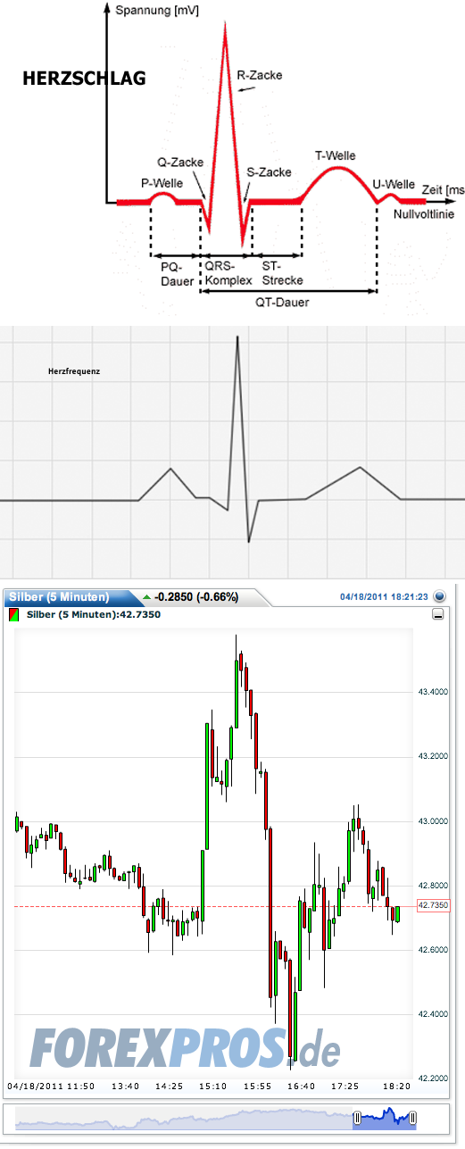Click the 15:10 time axis label

click(213, 1087)
